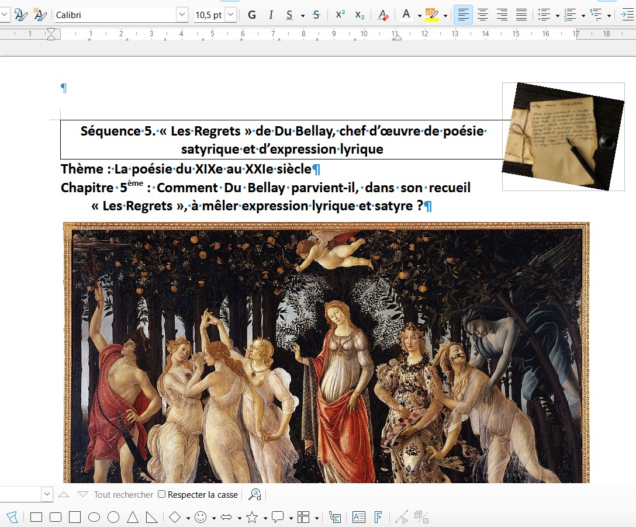636x527 pixels.
Task: Set text as superscript
Action: click(x=340, y=15)
